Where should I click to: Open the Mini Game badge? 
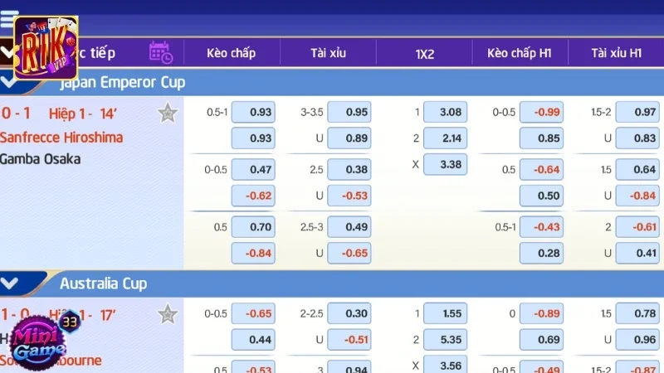coord(39,342)
